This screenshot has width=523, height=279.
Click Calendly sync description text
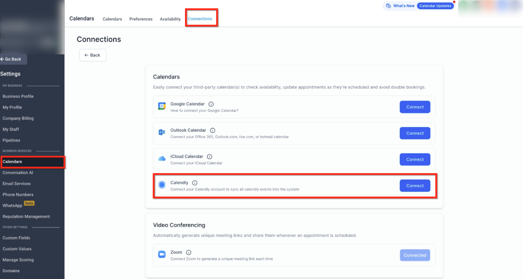(x=235, y=189)
